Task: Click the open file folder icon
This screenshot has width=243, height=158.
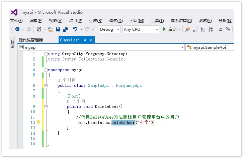Action: 51,29
